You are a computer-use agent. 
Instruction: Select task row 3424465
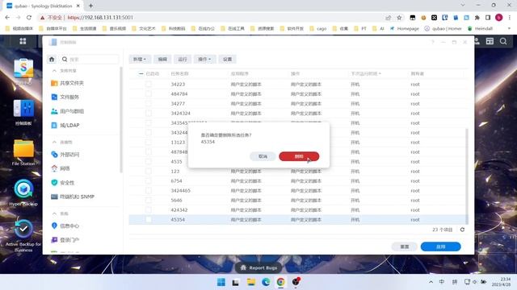point(298,190)
